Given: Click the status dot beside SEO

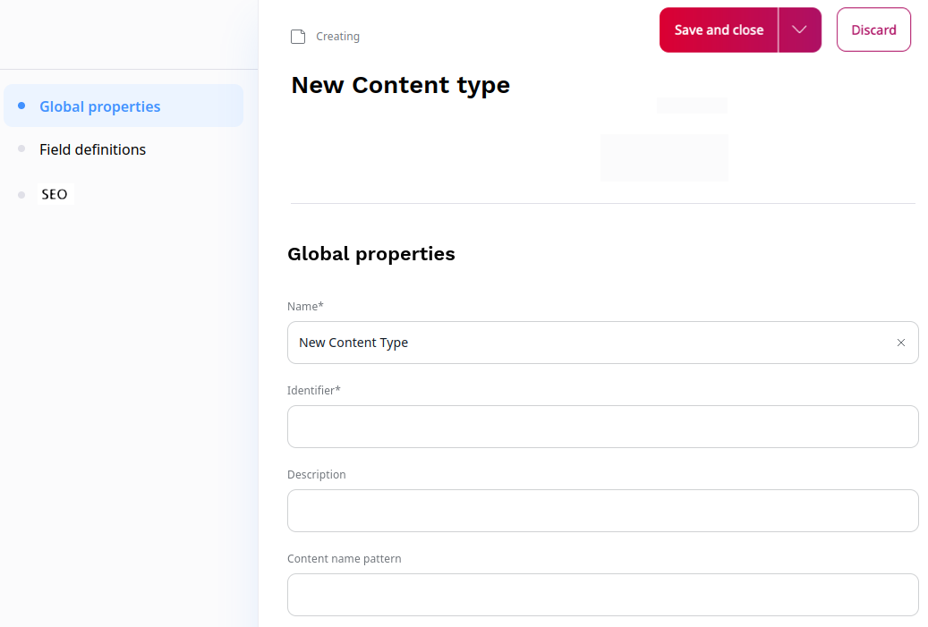Looking at the screenshot, I should tap(22, 193).
